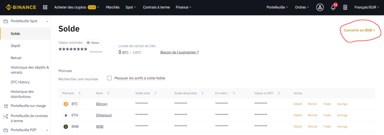Open Historique des distributions
384x135 pixels.
tap(22, 94)
